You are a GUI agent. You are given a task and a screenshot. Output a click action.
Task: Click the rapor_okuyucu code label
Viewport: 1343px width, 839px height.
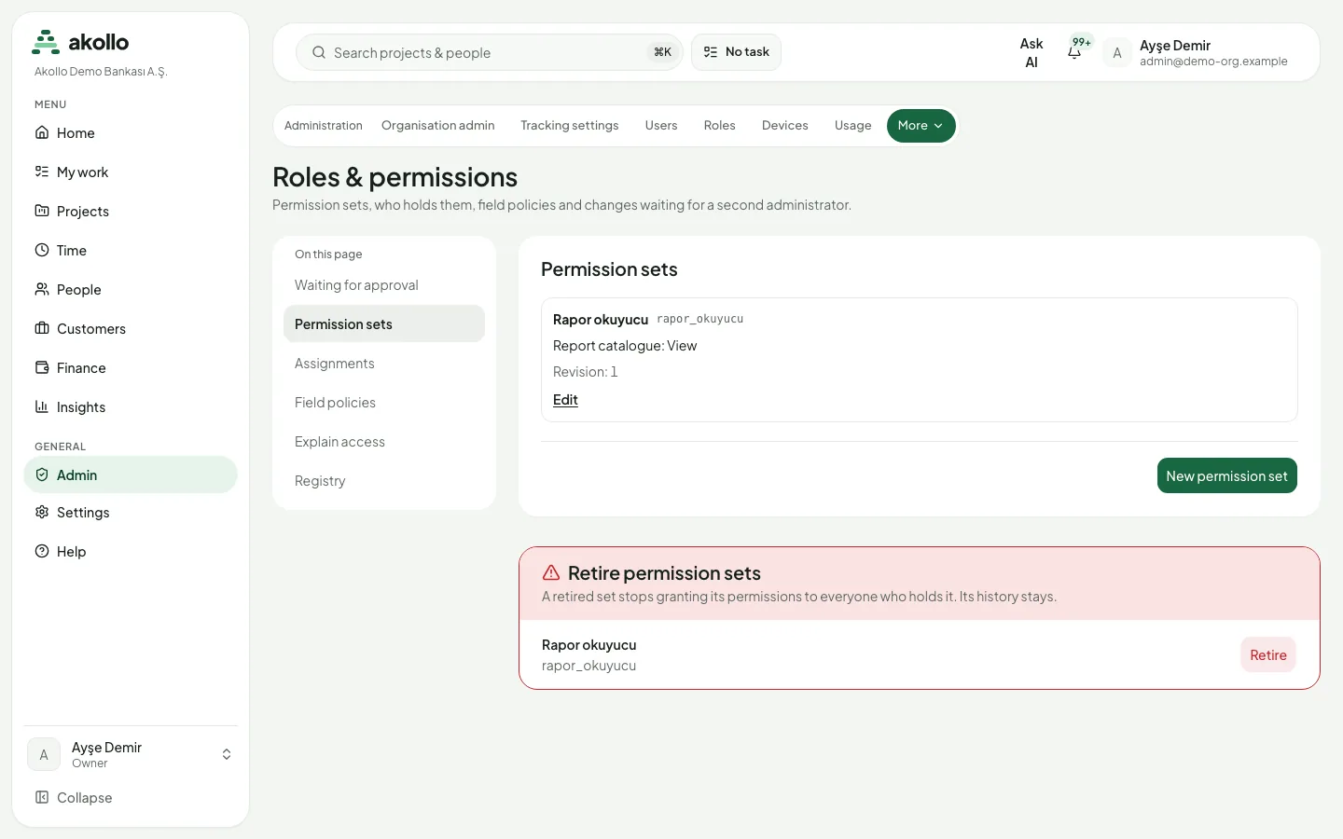700,319
